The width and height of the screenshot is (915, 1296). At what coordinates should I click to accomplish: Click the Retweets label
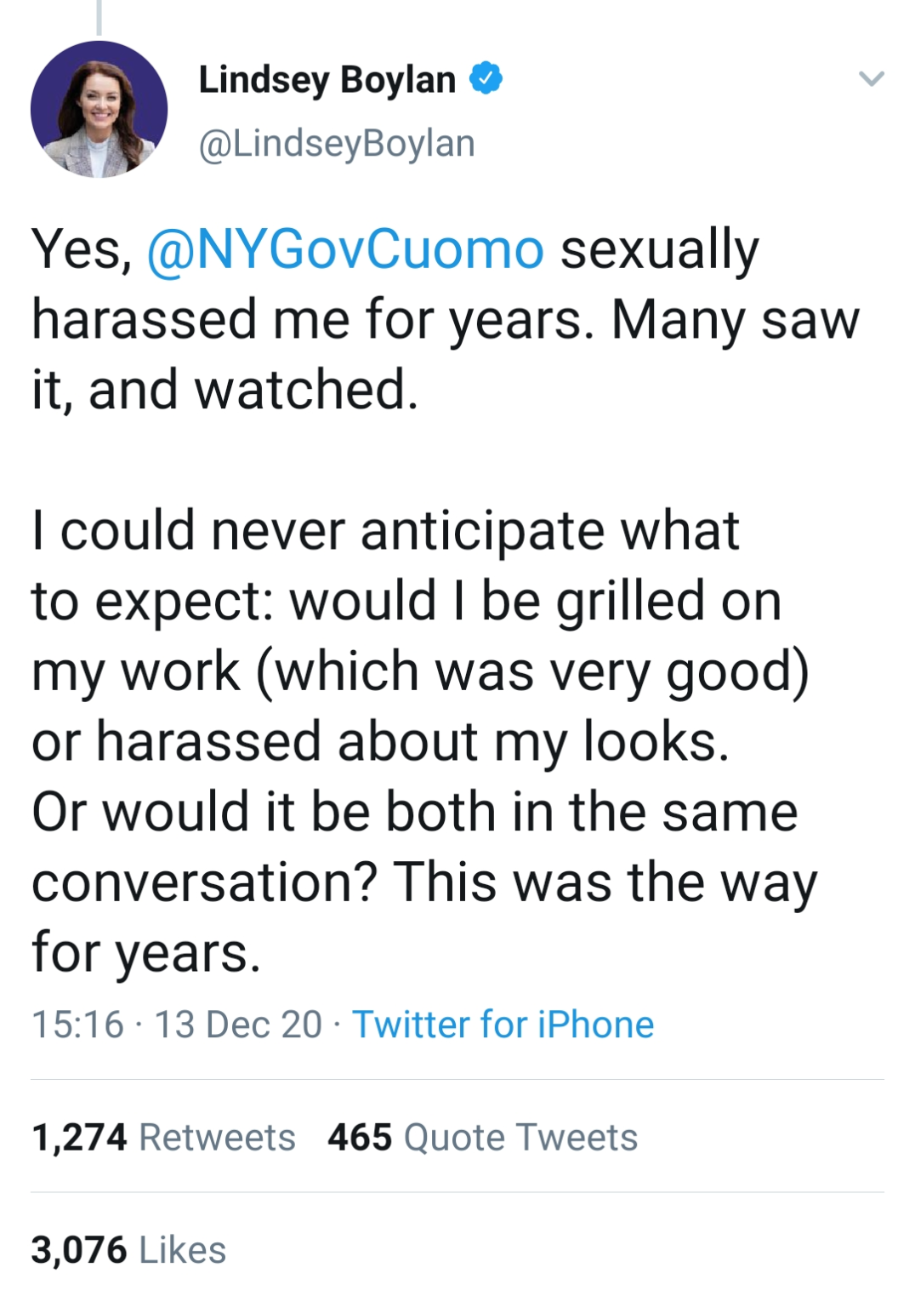point(217,1137)
